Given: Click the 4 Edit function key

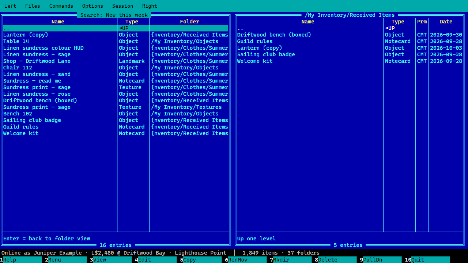Looking at the screenshot, I should (x=156, y=260).
